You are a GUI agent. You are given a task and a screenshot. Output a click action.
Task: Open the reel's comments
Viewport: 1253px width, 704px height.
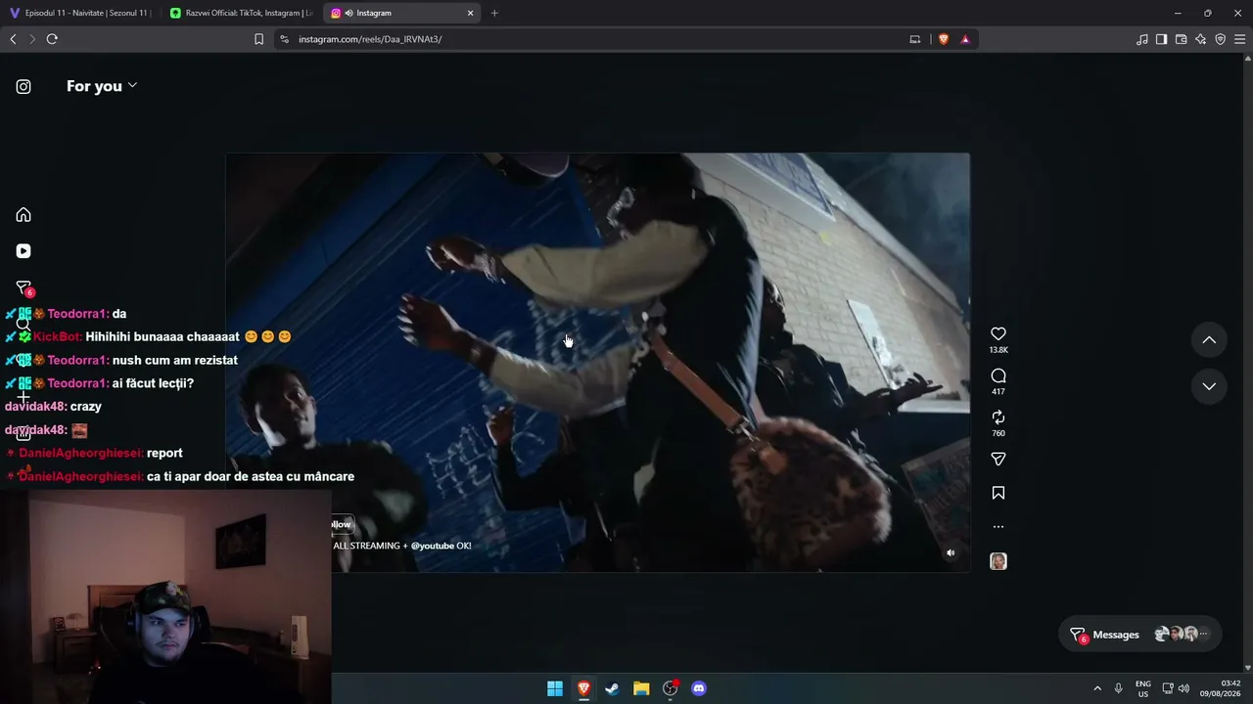998,376
